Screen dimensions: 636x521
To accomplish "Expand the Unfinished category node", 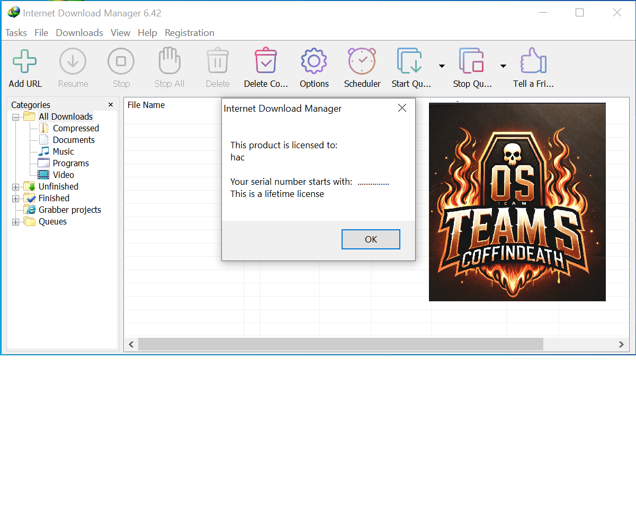I will [16, 187].
